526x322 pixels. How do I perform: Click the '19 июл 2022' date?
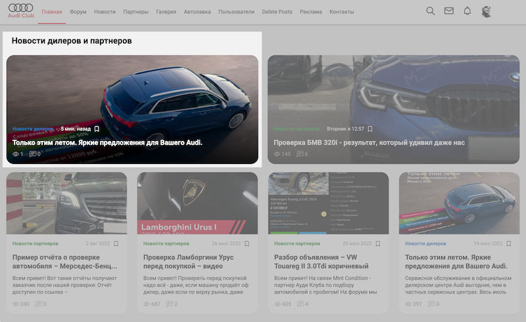tap(488, 244)
